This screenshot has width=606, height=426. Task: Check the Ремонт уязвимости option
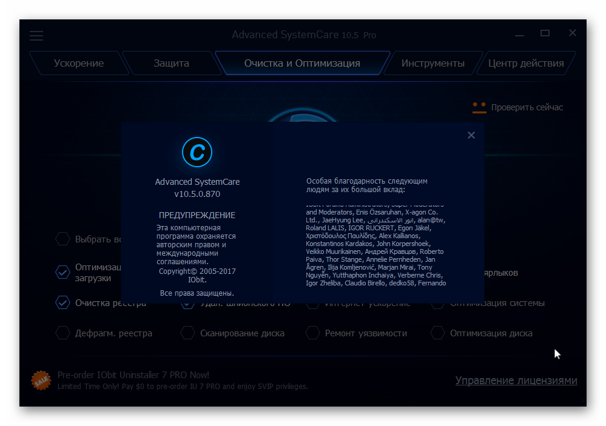(x=313, y=333)
